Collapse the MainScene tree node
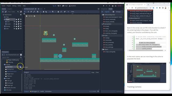 [x=2, y=15]
